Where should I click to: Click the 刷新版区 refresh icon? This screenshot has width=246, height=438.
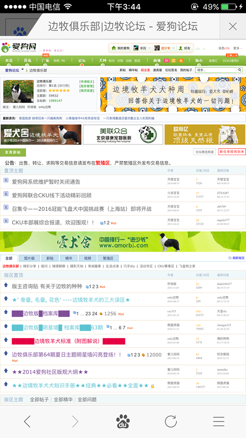229,258
